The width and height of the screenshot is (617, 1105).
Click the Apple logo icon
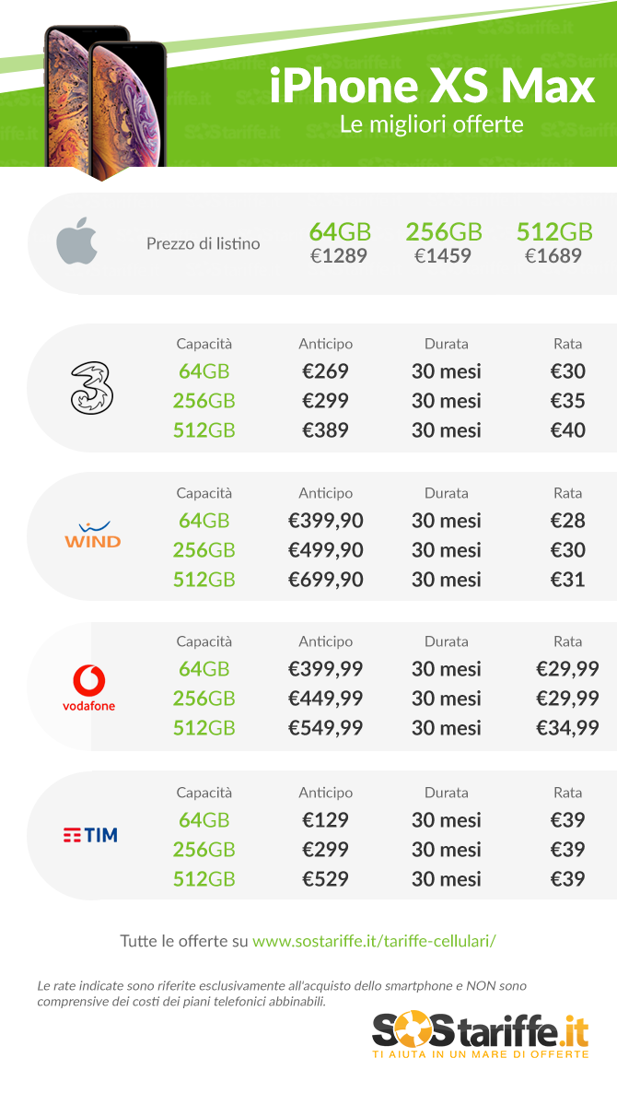click(76, 242)
